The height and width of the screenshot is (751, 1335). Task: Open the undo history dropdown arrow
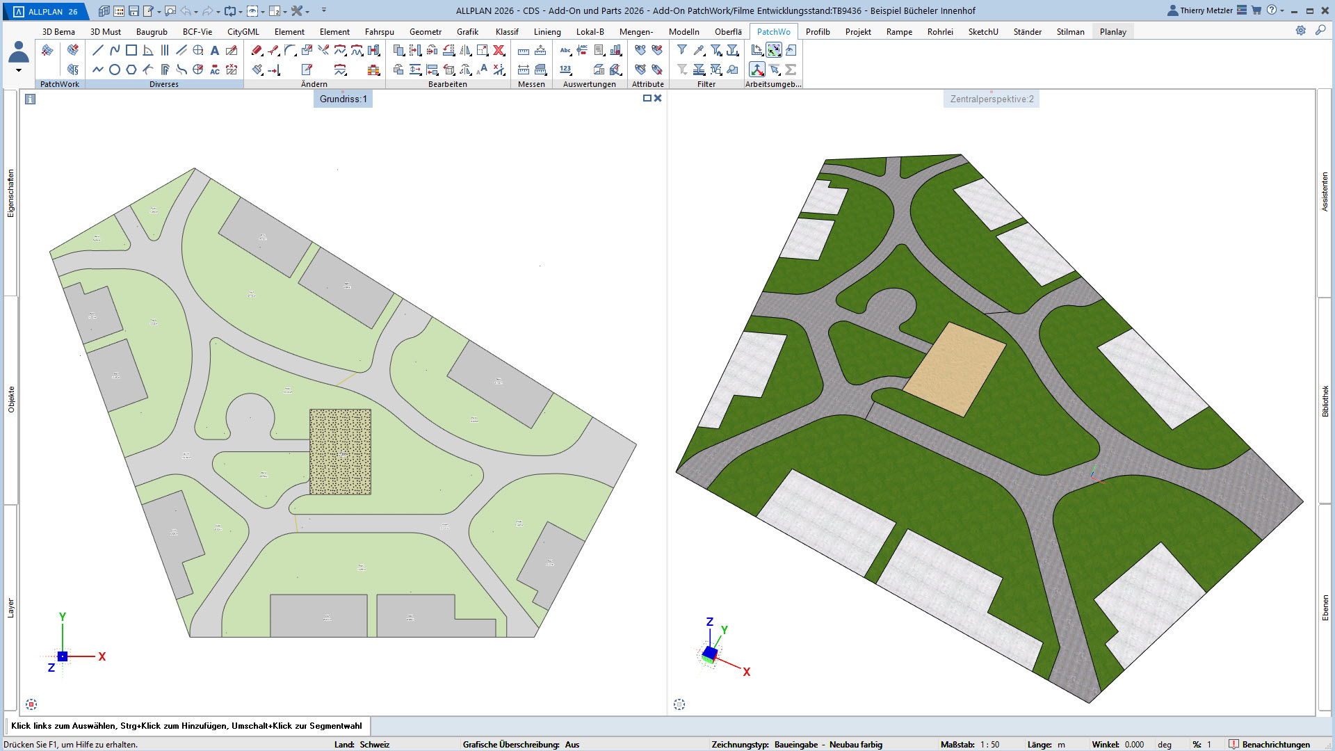[196, 12]
